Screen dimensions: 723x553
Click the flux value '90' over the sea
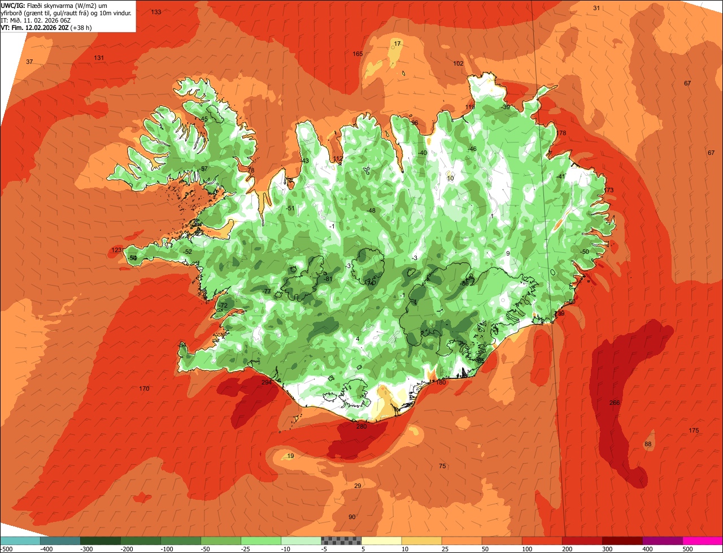point(352,517)
